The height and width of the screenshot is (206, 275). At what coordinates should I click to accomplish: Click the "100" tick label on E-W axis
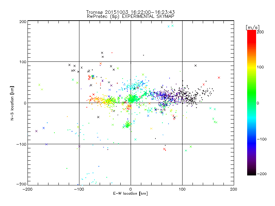pos(182,189)
